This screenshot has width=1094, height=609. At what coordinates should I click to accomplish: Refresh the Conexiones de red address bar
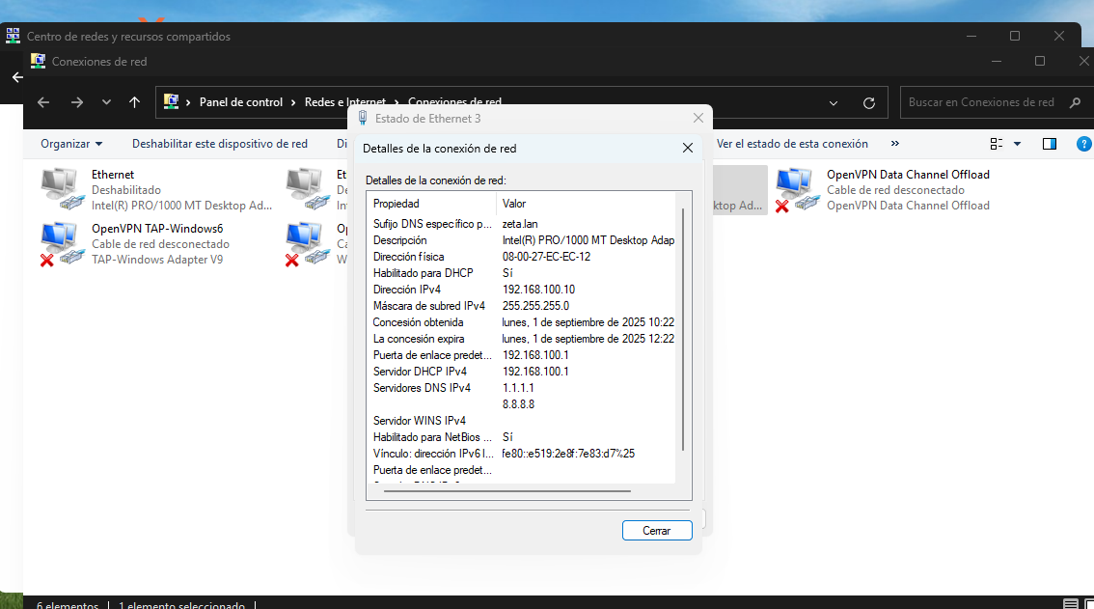coord(868,102)
